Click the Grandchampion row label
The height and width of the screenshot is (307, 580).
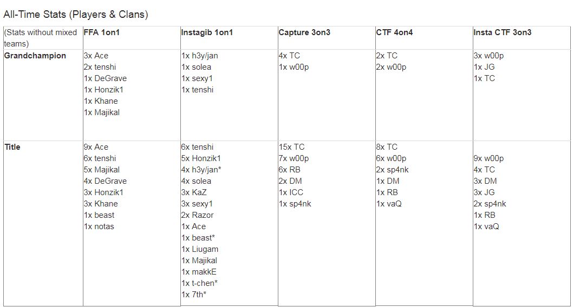coord(35,56)
